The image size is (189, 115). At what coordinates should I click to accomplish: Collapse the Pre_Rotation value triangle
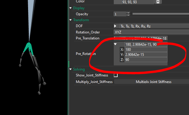tap(115, 44)
